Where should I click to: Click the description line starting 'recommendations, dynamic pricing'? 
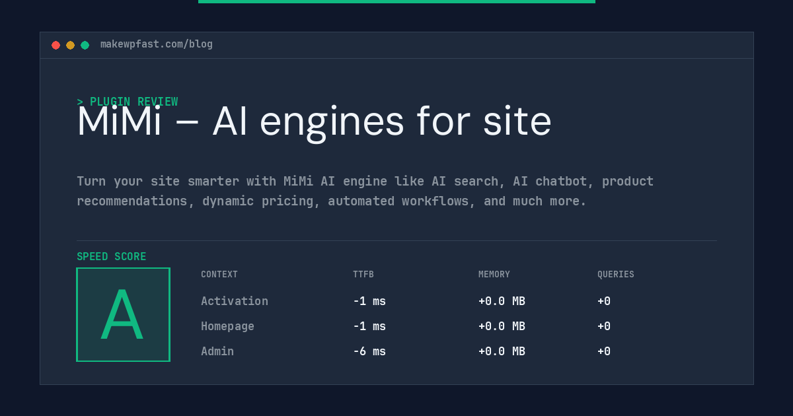pyautogui.click(x=332, y=201)
